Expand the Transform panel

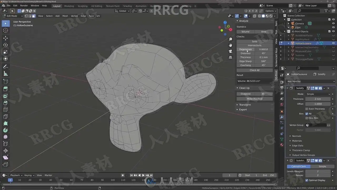(245, 105)
